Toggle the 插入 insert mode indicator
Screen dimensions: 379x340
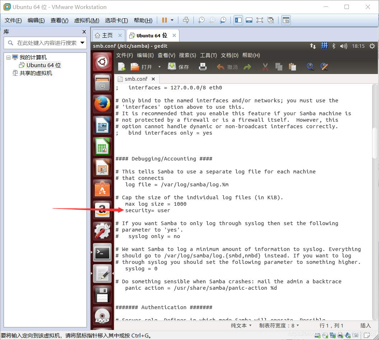pos(365,326)
